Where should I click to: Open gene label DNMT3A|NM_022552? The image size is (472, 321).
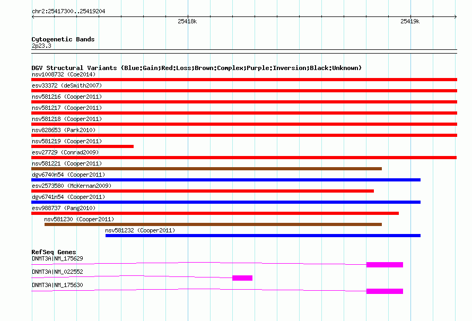pos(57,272)
